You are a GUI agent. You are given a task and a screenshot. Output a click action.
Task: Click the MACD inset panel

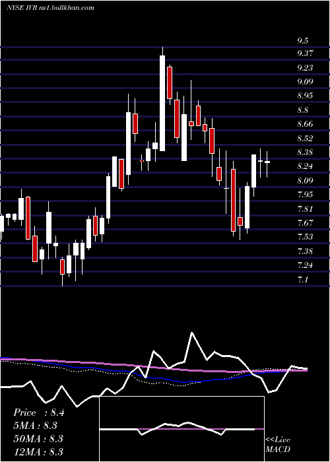tap(181, 429)
